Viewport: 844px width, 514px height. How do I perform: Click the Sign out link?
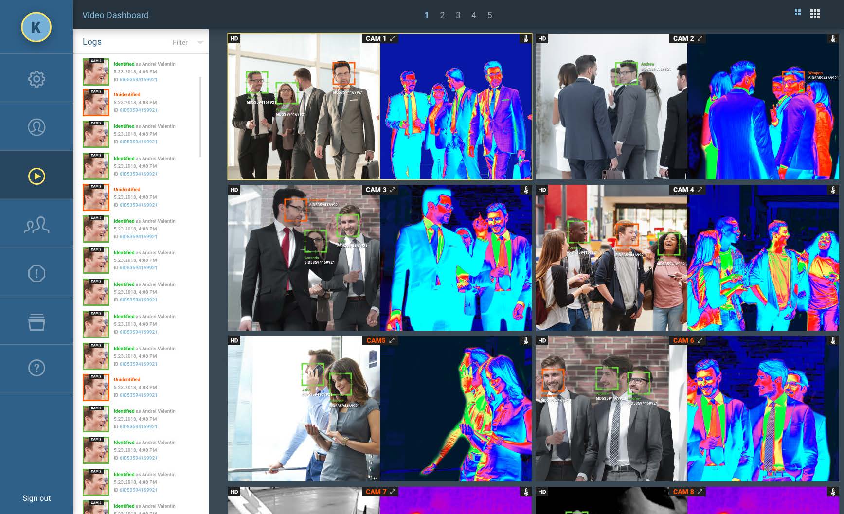tap(36, 498)
